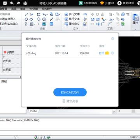Click the Fillet corner tool

[x=103, y=24]
